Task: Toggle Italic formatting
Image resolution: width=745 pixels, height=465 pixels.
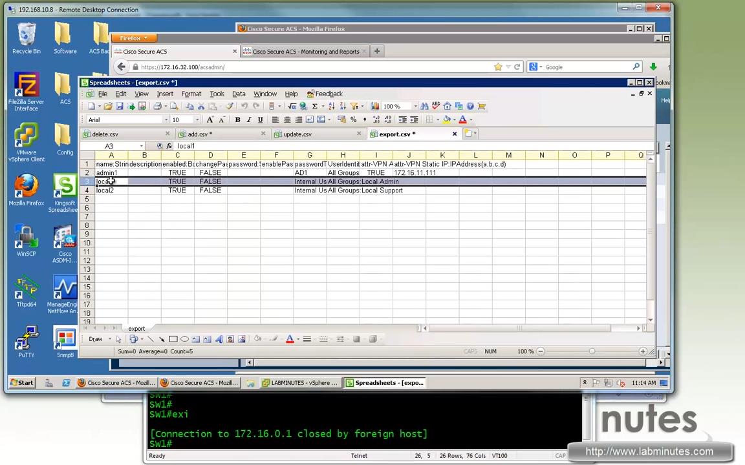Action: (x=249, y=119)
